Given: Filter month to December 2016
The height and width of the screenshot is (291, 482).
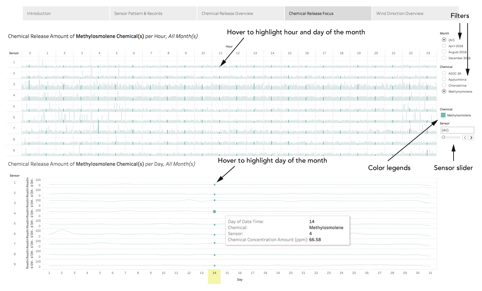Looking at the screenshot, I should [444, 58].
